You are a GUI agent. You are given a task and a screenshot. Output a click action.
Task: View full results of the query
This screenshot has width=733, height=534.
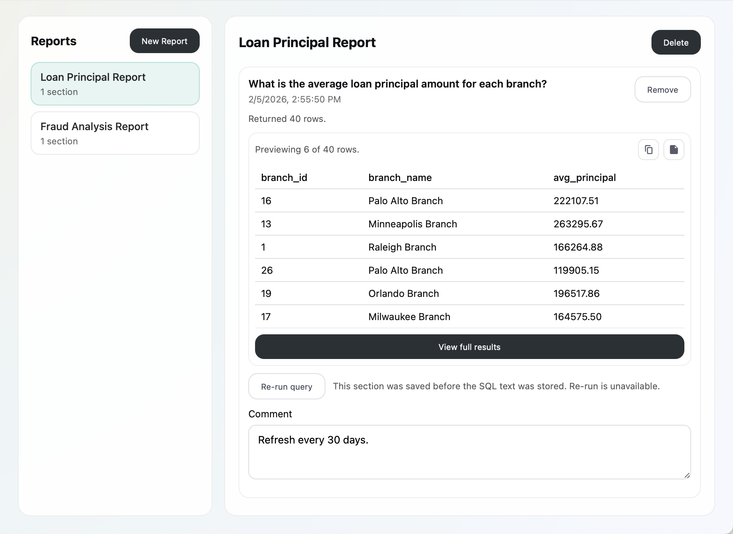[469, 347]
